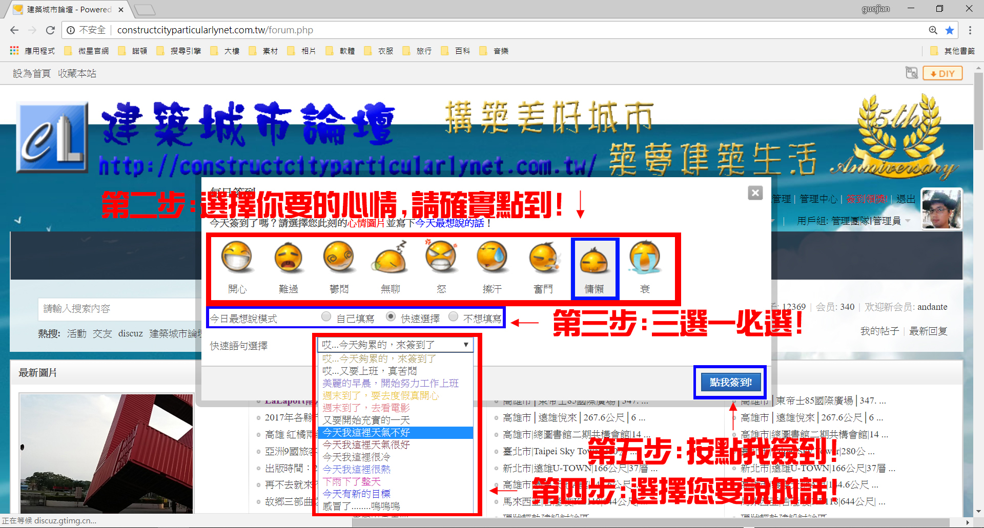This screenshot has width=984, height=528.
Task: Choose the 慵懶 lazy mood emoticon
Action: coord(594,261)
